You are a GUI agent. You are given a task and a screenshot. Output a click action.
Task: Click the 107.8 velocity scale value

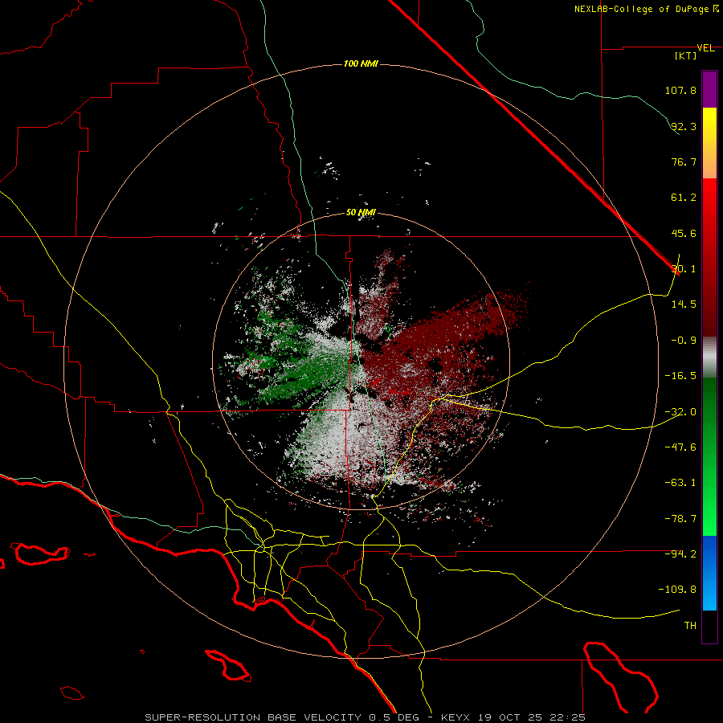pyautogui.click(x=680, y=90)
